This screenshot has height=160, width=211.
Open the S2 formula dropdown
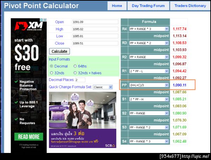coord(149,113)
